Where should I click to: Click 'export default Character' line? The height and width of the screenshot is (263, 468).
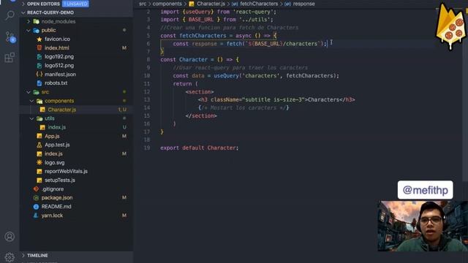tap(200, 148)
